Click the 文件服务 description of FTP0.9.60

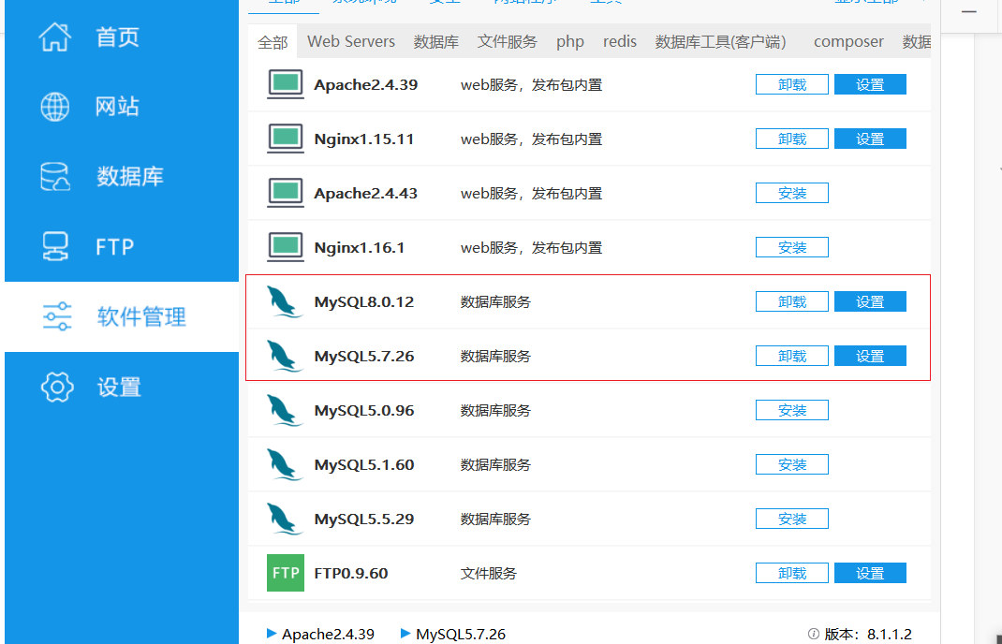click(x=488, y=574)
